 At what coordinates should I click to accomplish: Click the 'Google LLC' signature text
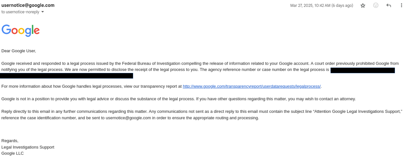(x=12, y=153)
